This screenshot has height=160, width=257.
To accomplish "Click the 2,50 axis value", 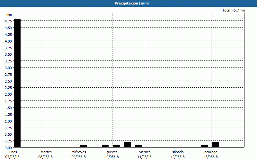I will click(x=8, y=81).
